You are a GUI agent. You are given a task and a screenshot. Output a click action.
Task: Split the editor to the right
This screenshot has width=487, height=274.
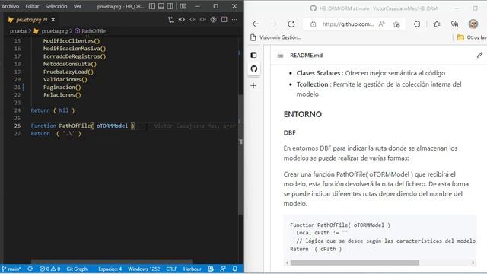pos(224,20)
